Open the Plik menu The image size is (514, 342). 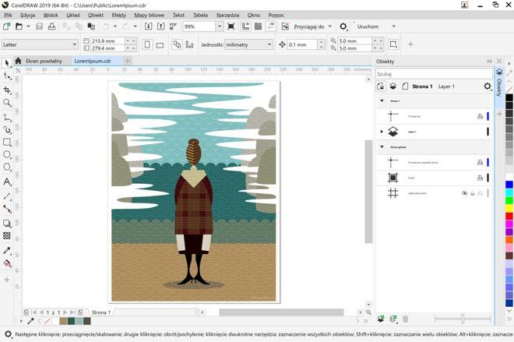(x=9, y=15)
